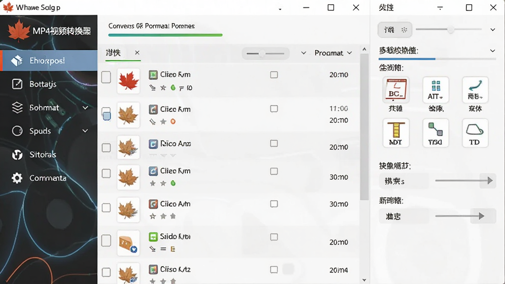Click the play arrow button of the lower slider

tap(482, 216)
